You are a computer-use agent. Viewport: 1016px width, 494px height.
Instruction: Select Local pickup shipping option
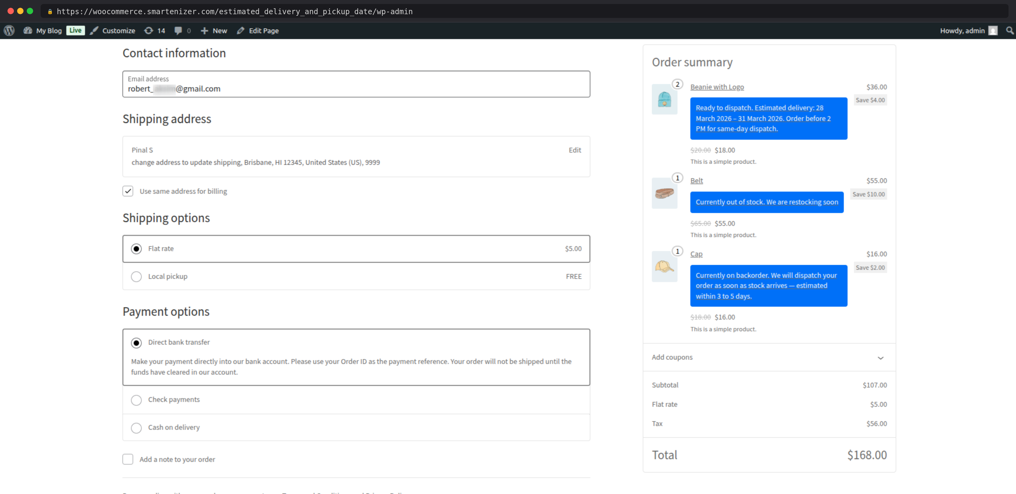pos(136,276)
